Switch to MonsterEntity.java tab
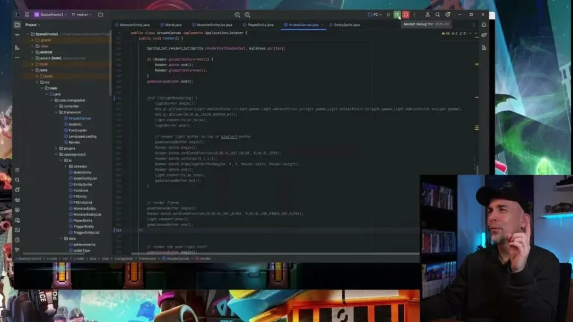 click(x=132, y=25)
